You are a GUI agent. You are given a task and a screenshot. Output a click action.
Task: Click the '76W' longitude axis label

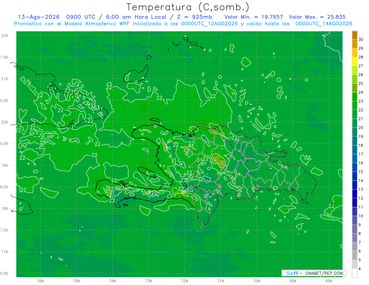pyautogui.click(x=40, y=281)
